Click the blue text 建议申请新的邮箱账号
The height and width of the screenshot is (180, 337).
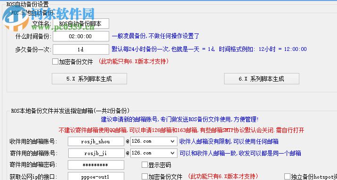click(129, 119)
